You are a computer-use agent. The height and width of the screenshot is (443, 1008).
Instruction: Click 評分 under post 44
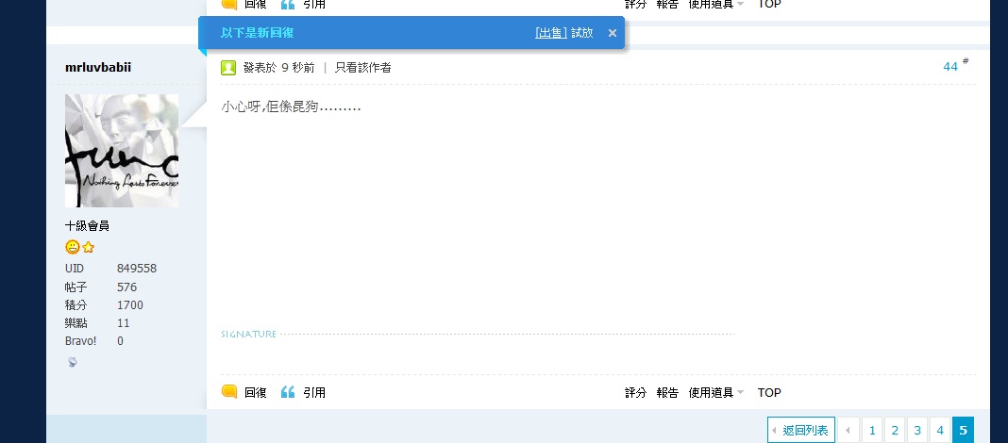pos(636,392)
